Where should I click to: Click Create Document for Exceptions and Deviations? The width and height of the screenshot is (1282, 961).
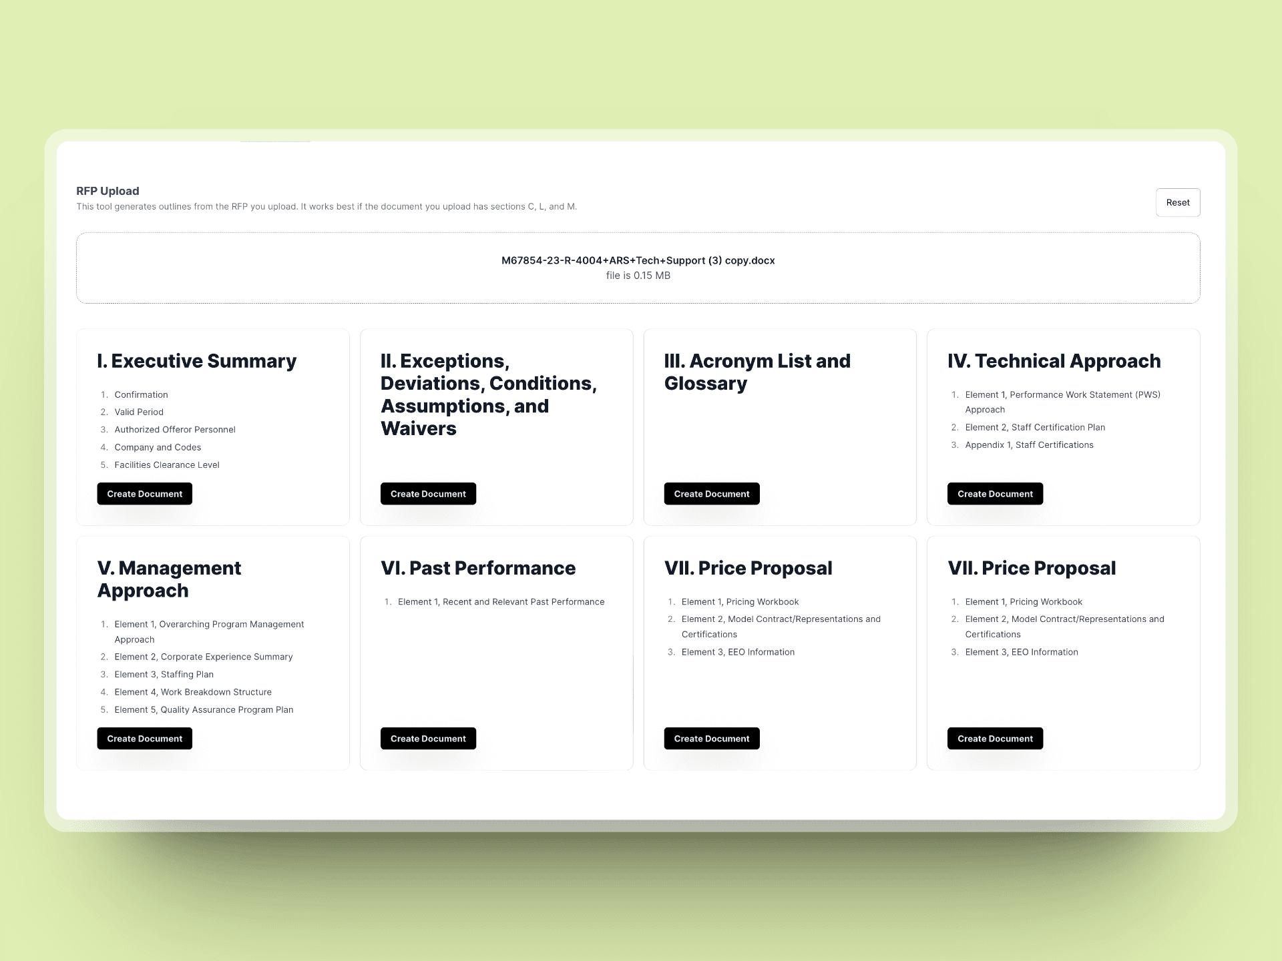(x=428, y=494)
